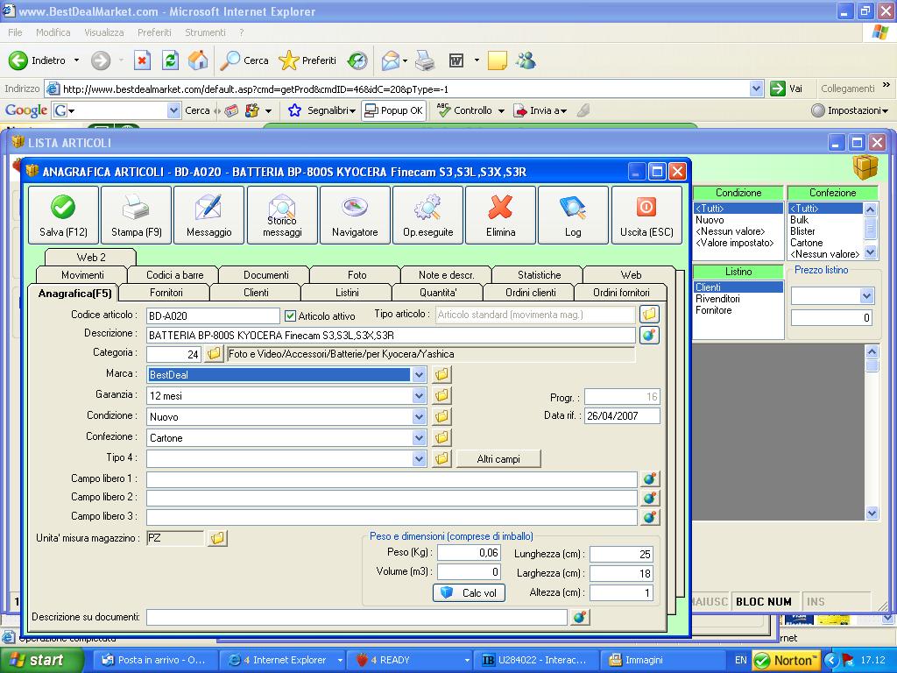Click the Lunghezza (cm) field

(621, 554)
